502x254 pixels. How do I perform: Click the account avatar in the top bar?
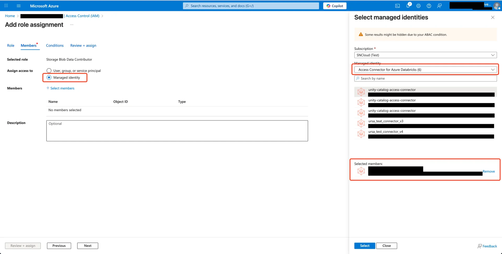(x=497, y=6)
